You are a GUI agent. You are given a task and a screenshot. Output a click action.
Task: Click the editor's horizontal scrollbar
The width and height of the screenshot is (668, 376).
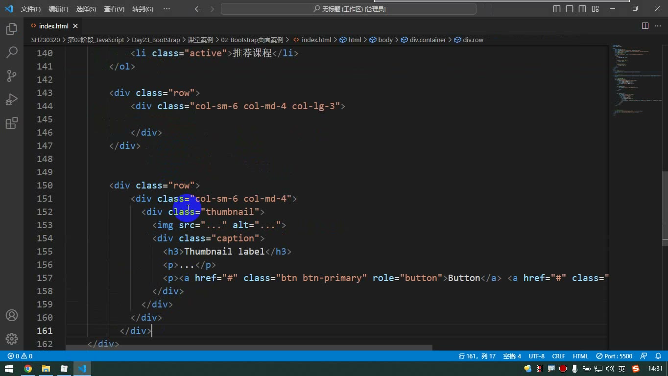pos(249,348)
